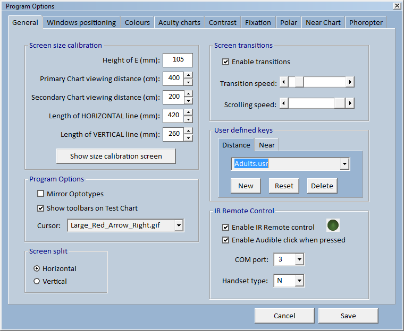Open the Colours tab
The image size is (404, 331).
pos(137,23)
